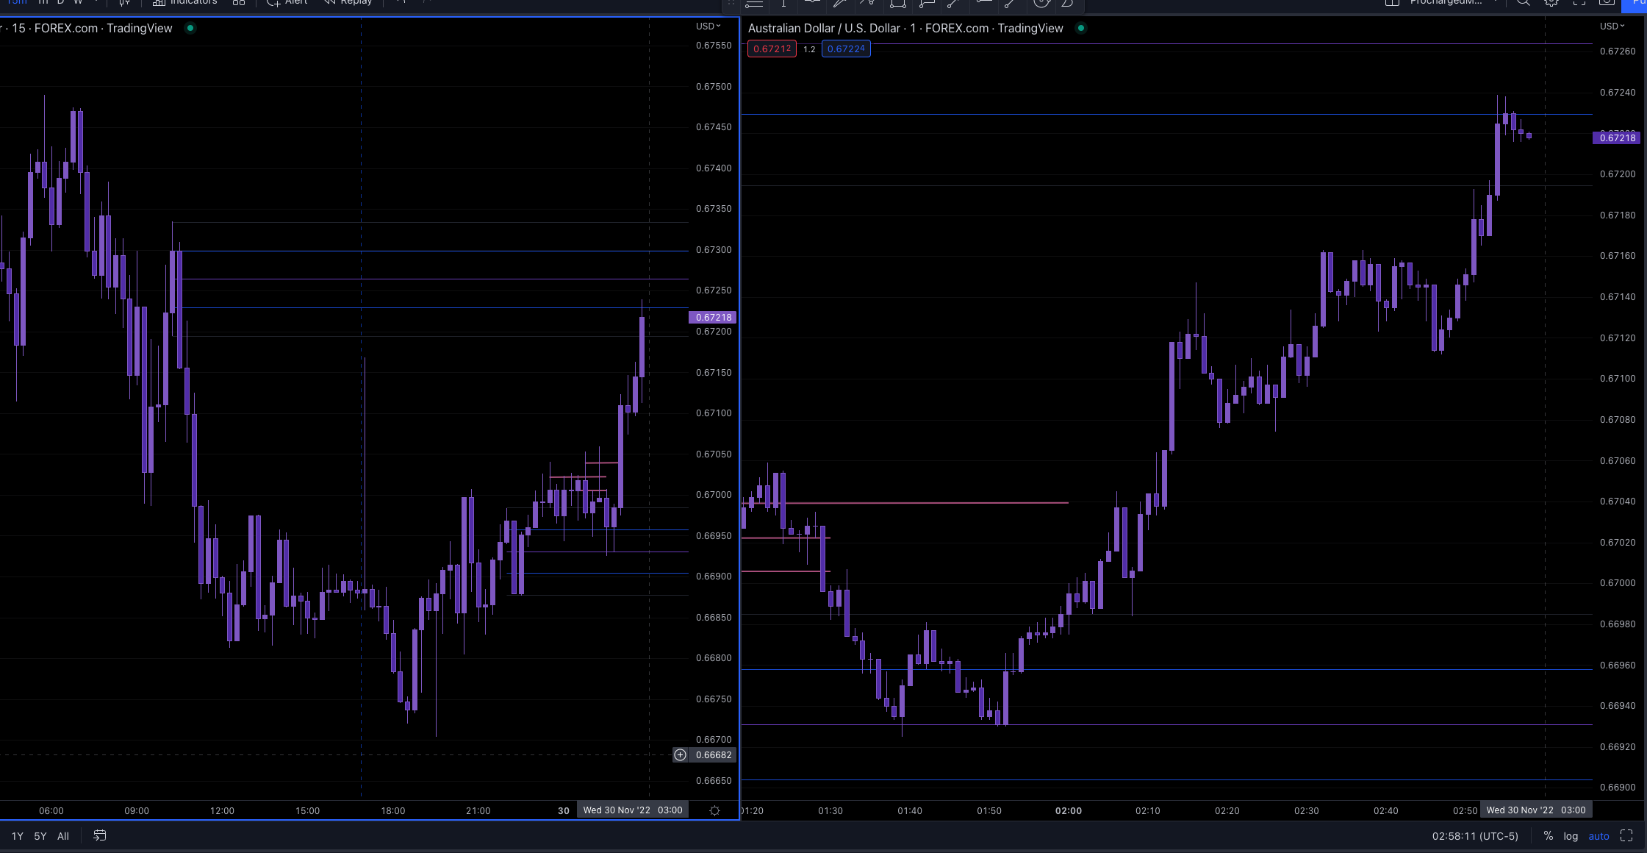Create a new alert using the Alert icon
The image size is (1647, 853).
click(287, 3)
